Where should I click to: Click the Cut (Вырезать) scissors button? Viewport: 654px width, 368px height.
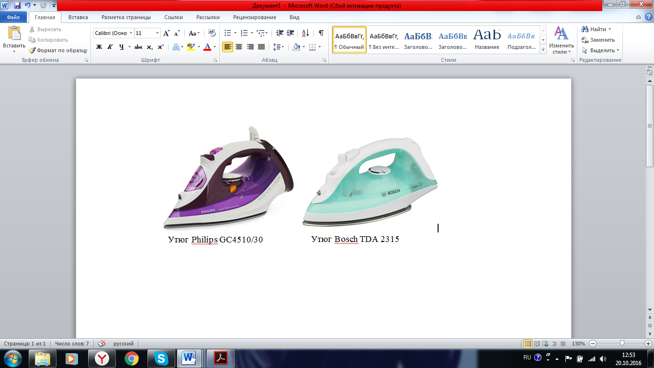[45, 29]
